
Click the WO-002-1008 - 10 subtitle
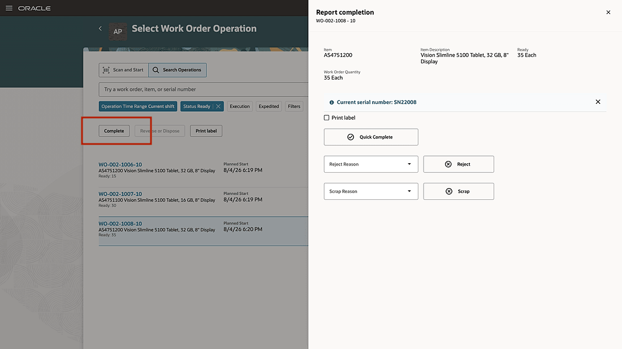point(335,20)
